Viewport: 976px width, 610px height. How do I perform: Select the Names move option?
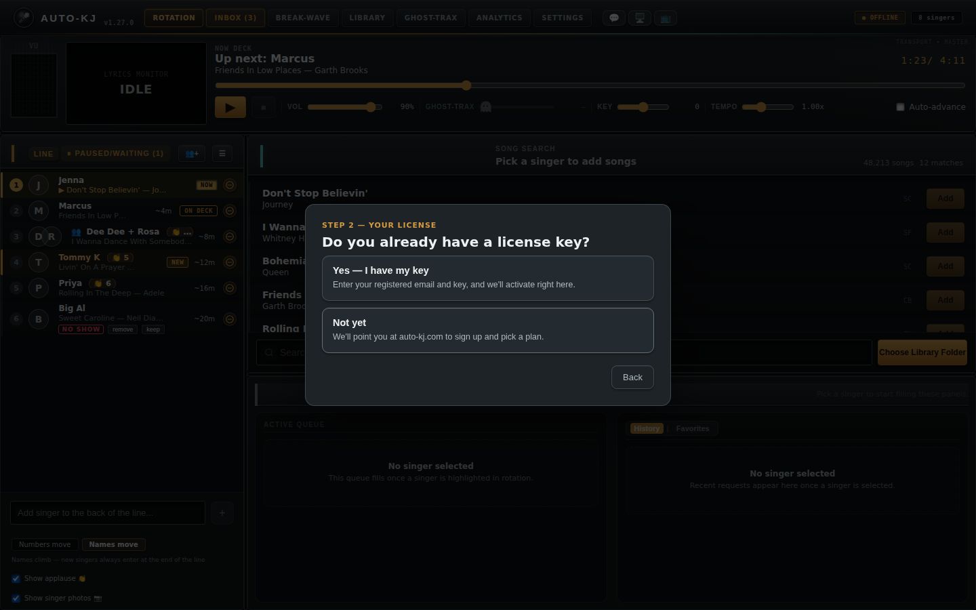click(x=113, y=545)
